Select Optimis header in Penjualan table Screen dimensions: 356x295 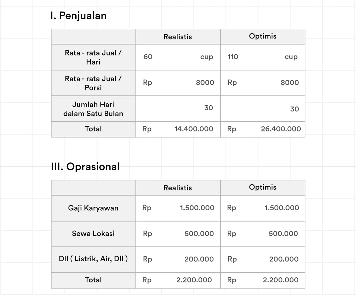coord(262,36)
